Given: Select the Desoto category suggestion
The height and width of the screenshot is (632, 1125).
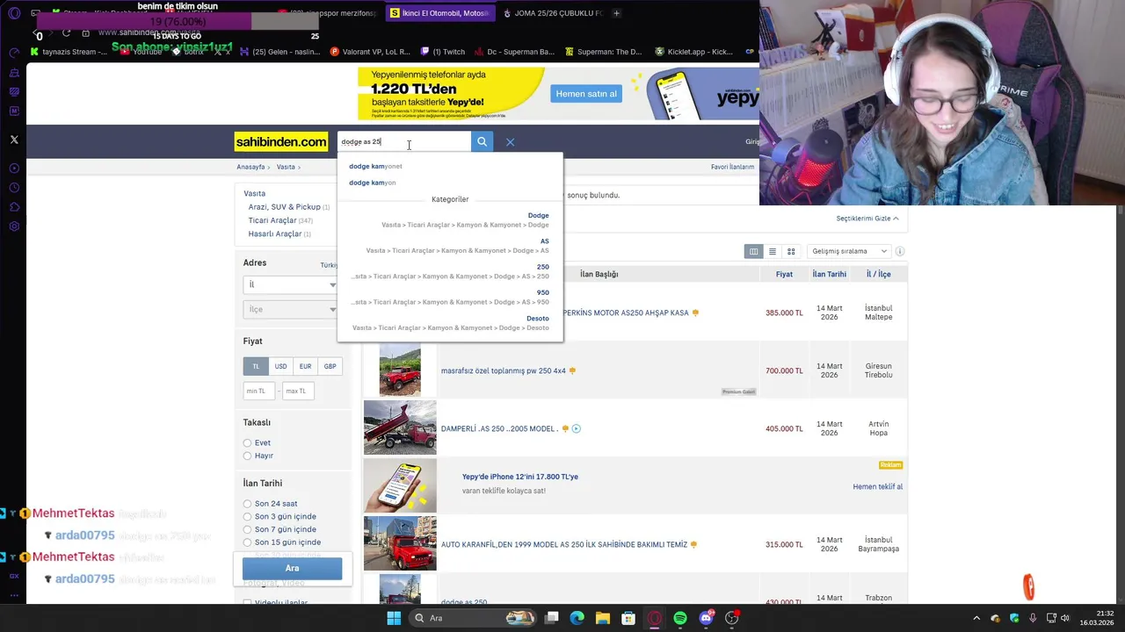Looking at the screenshot, I should click(x=450, y=323).
